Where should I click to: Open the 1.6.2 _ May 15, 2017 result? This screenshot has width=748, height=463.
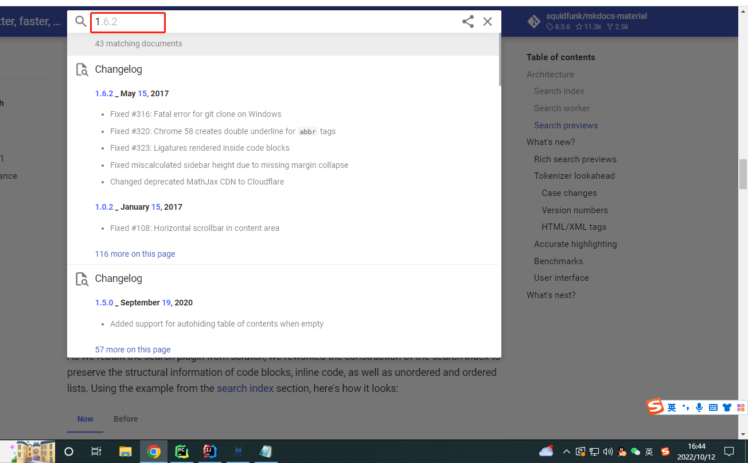132,93
